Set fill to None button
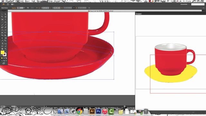Screen dimensions: 206x116 point(6,58)
